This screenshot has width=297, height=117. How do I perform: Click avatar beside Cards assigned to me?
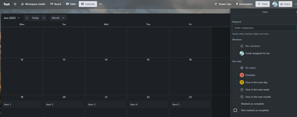point(242,53)
